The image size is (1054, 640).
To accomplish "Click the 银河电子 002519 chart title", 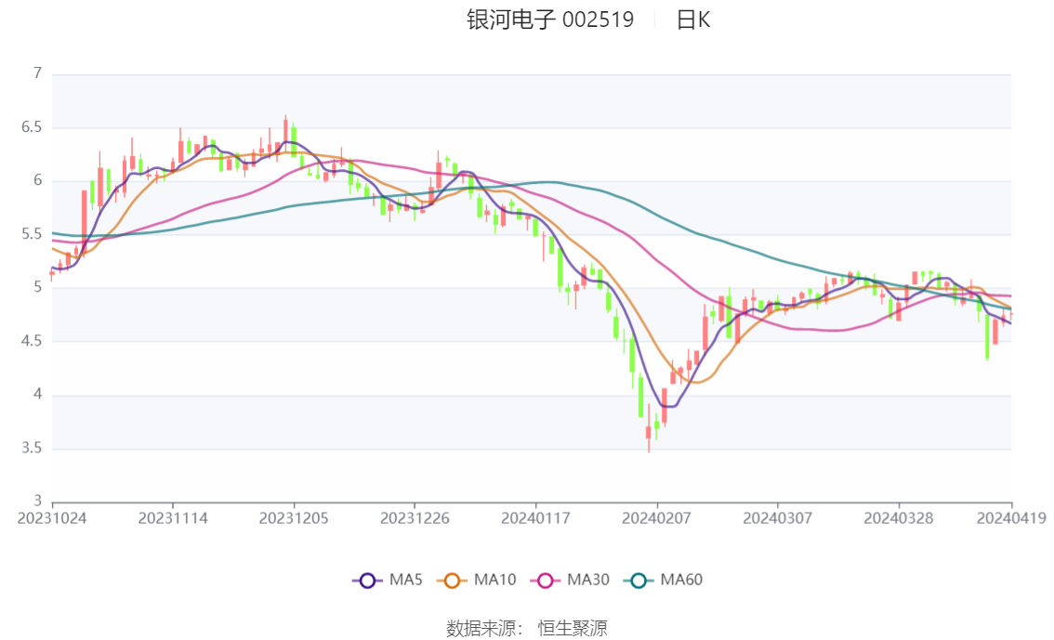I will coord(550,20).
